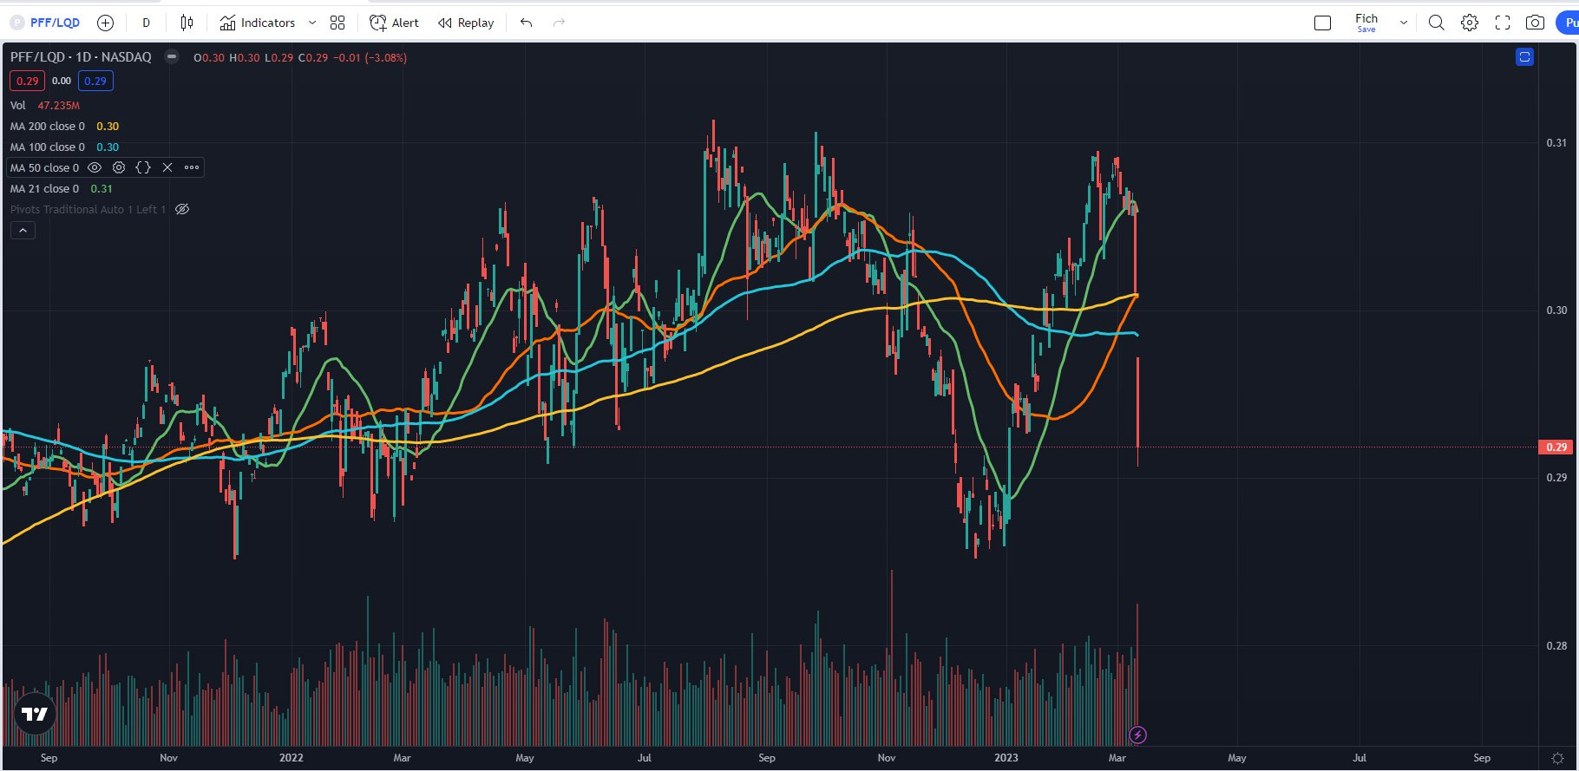Open MA 50 source code braces icon

[x=143, y=167]
